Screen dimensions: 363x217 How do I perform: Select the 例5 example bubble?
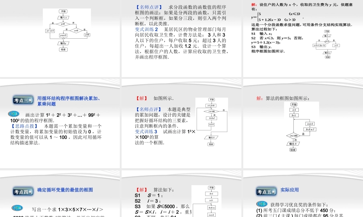click(262, 204)
